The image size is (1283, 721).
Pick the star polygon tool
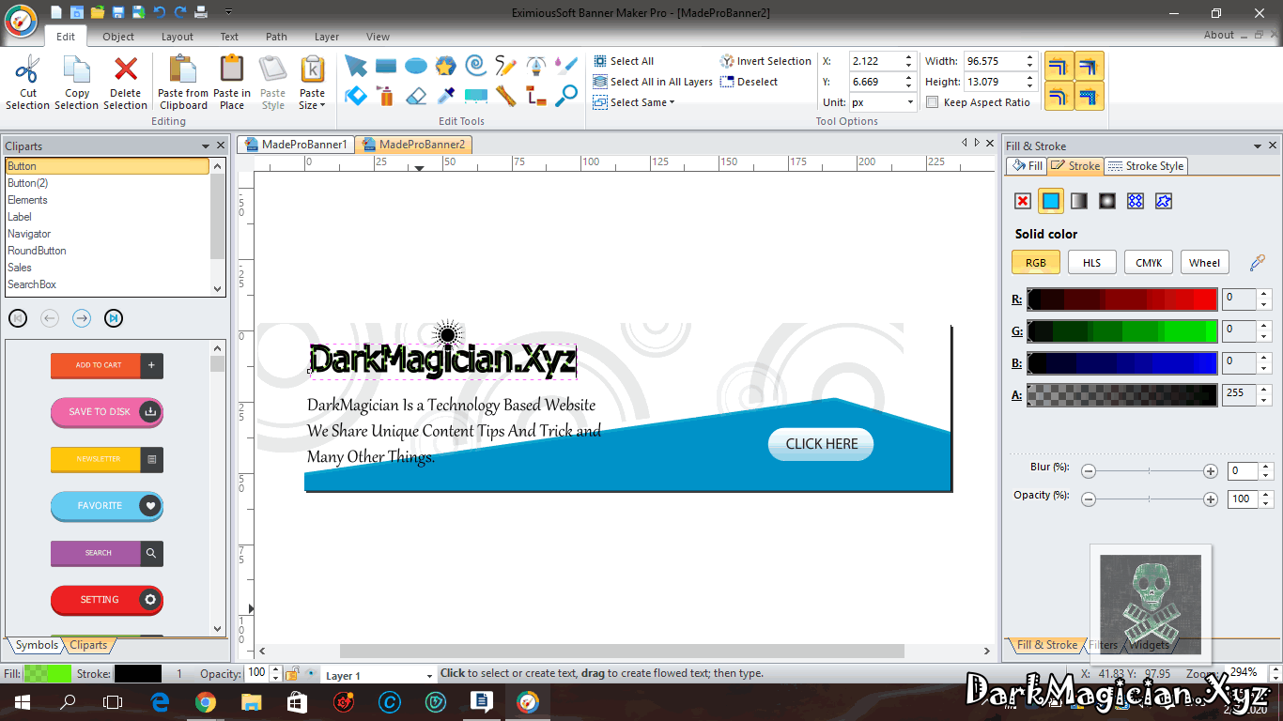coord(445,66)
